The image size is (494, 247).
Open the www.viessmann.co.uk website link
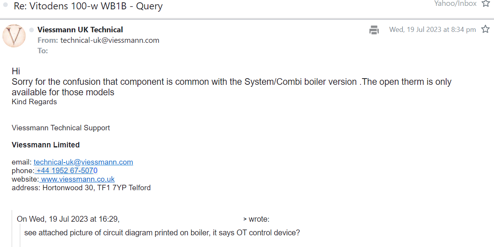[x=77, y=179]
